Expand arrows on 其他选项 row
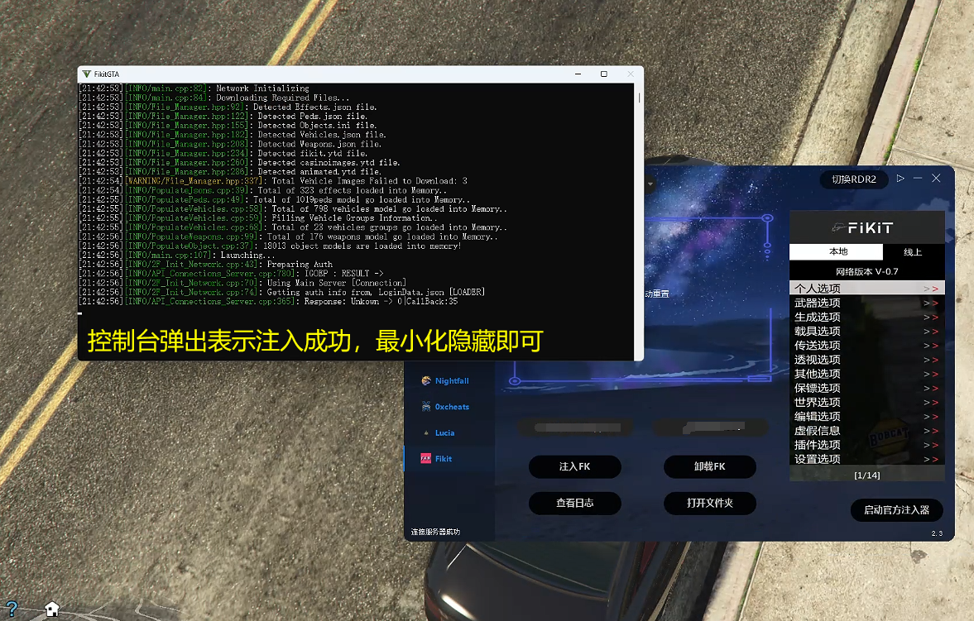Viewport: 974px width, 621px height. point(930,375)
